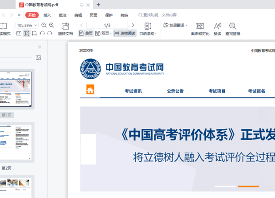
Task: Toggle 单页 single page view
Action: (x=86, y=33)
